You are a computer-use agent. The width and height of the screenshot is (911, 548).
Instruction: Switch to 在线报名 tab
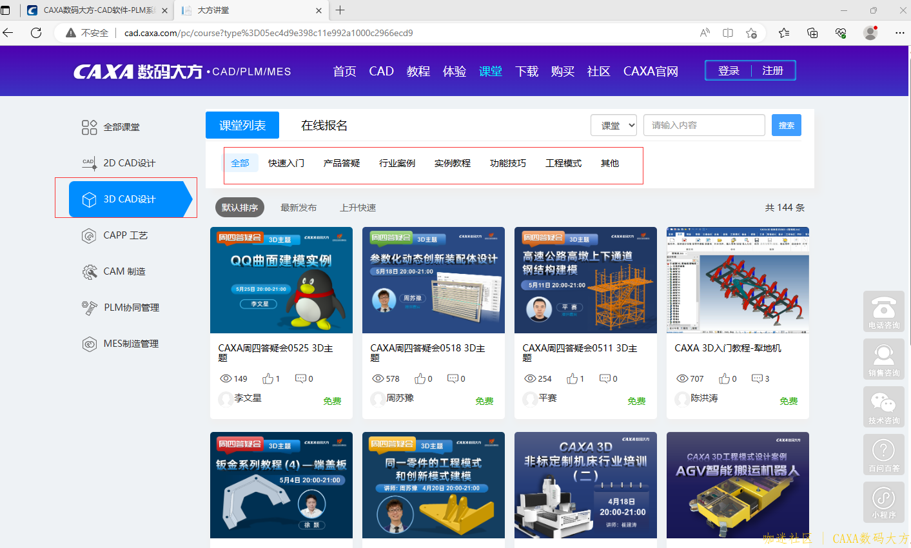(324, 125)
